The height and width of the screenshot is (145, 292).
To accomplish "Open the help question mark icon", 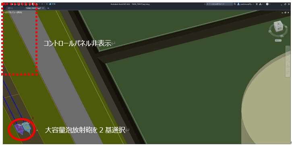I will tap(267, 4).
